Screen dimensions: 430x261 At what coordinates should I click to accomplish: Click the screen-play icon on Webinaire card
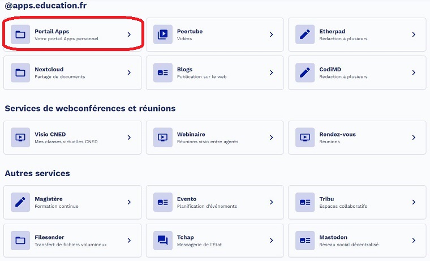pyautogui.click(x=162, y=138)
